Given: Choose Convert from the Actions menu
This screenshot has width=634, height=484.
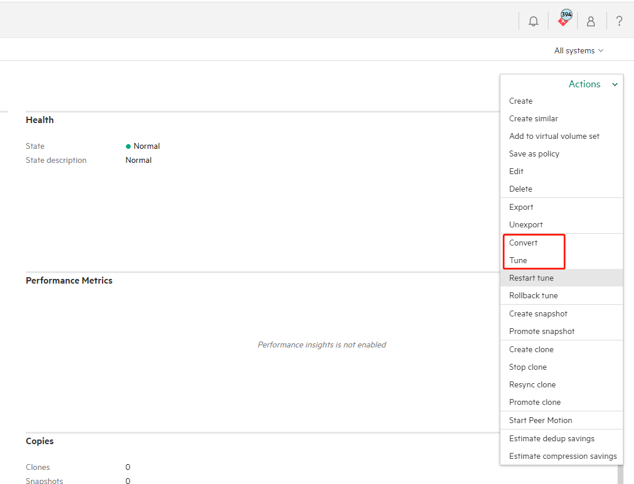Looking at the screenshot, I should coord(523,243).
